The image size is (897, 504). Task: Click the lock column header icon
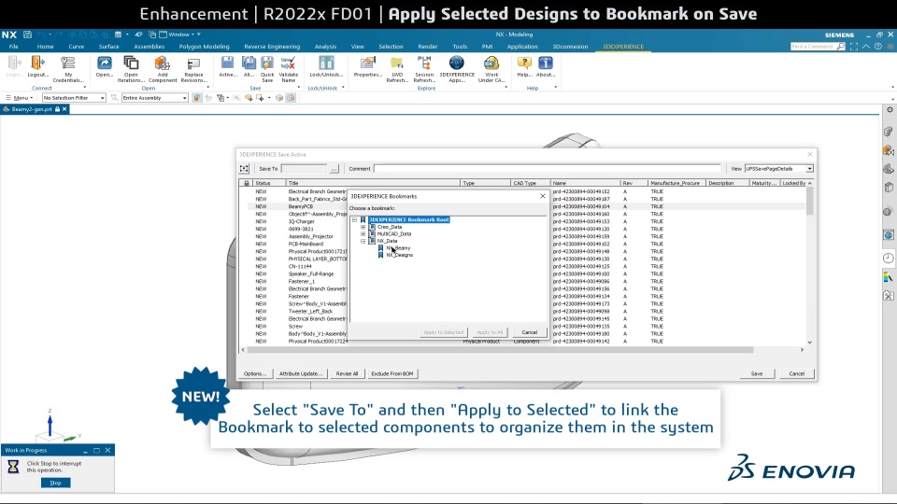247,184
